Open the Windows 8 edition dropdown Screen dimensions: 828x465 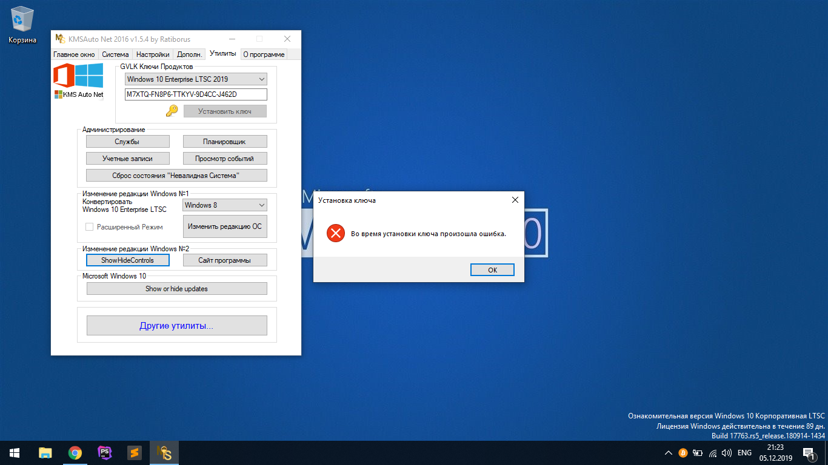coord(262,205)
